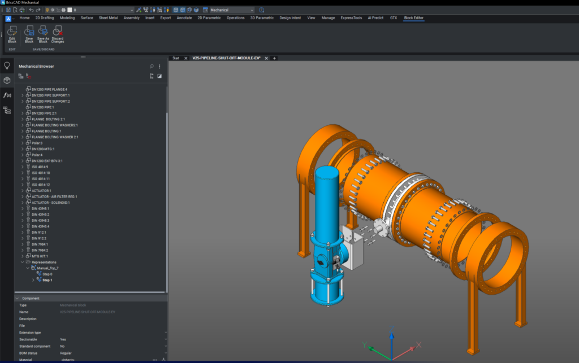Click the Mechanical Browser search icon
Screen dimensions: 579x363
tap(152, 67)
